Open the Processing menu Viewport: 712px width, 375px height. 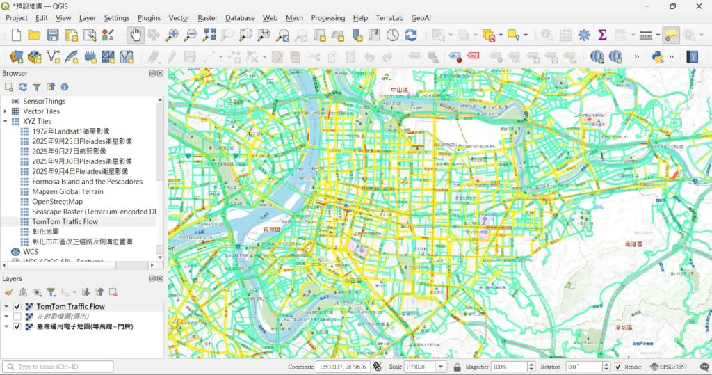(x=328, y=17)
